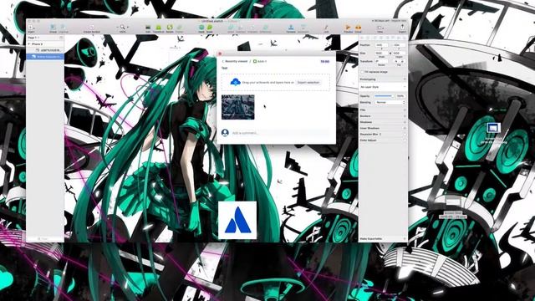Click the Edit toolbar icon
Image resolution: width=535 pixels, height=301 pixels.
pos(148,27)
